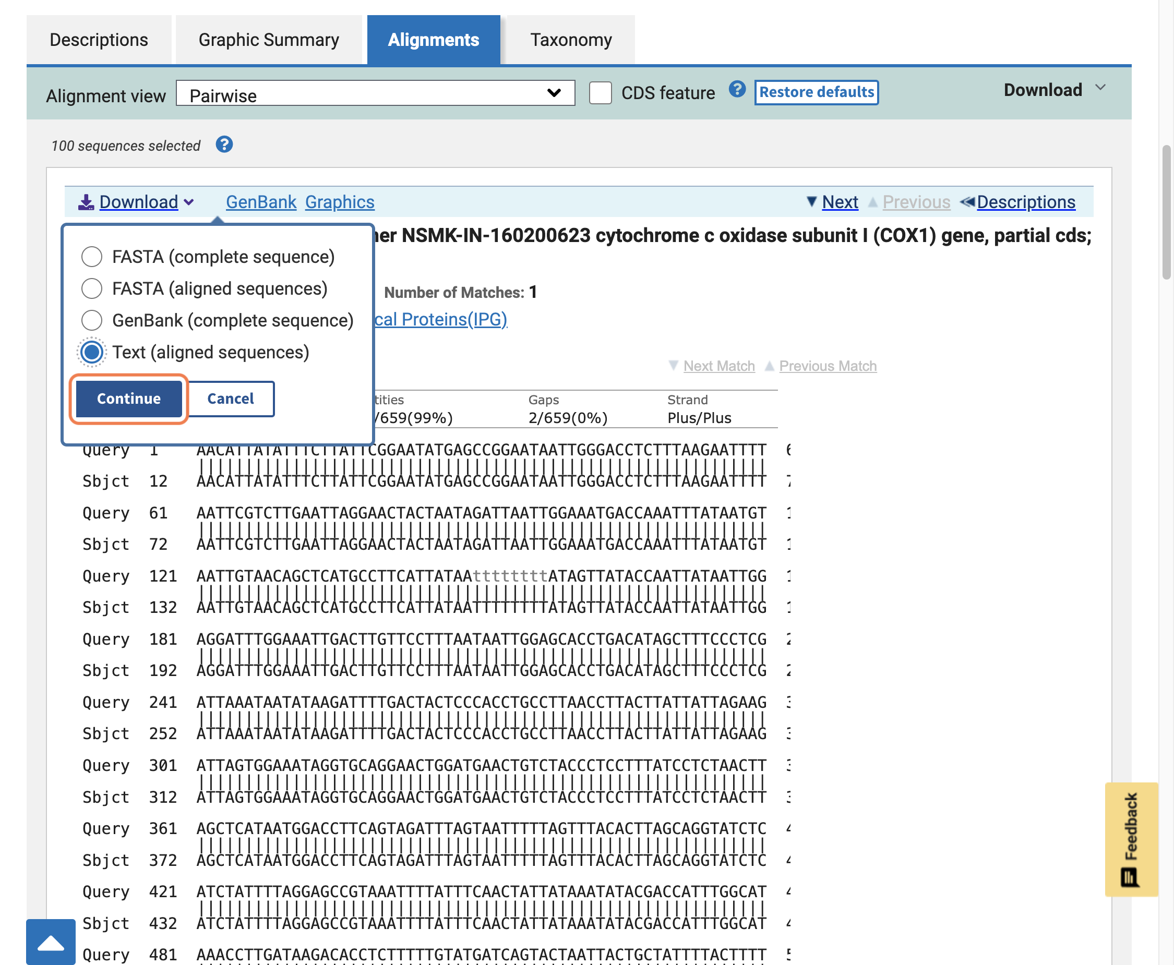Choose GenBank (complete sequence) option
This screenshot has width=1174, height=965.
[92, 320]
